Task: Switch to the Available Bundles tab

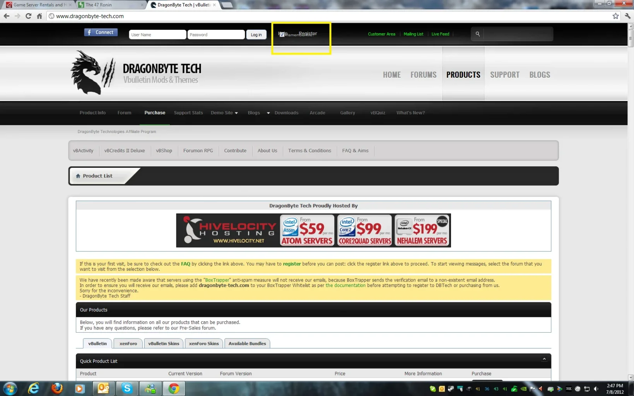Action: tap(247, 343)
